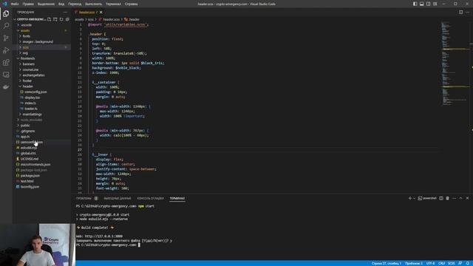Open the Extensions view
This screenshot has height=266, width=473.
tap(6, 62)
